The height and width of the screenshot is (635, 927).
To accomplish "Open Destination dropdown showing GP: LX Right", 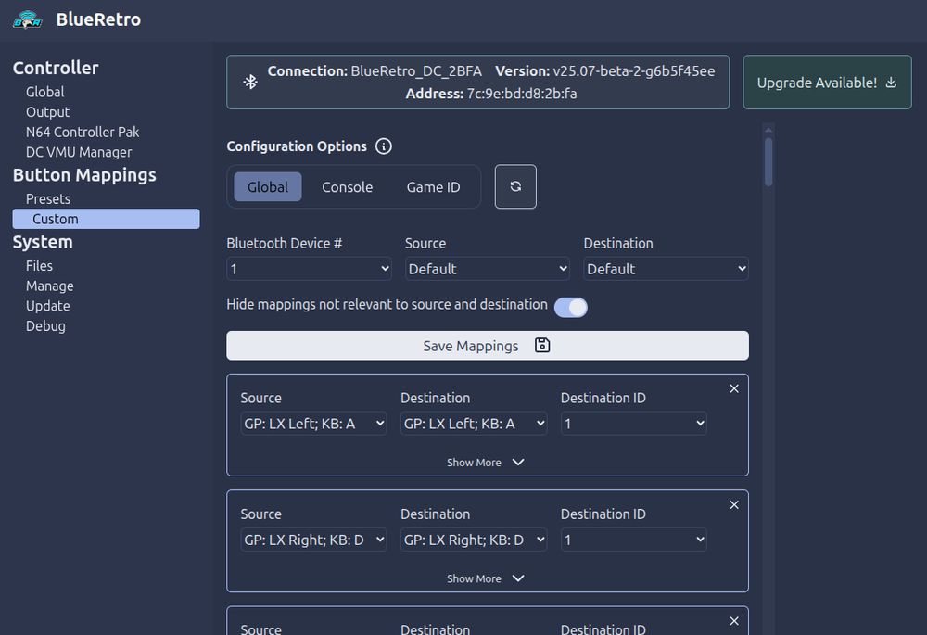I will [x=474, y=540].
